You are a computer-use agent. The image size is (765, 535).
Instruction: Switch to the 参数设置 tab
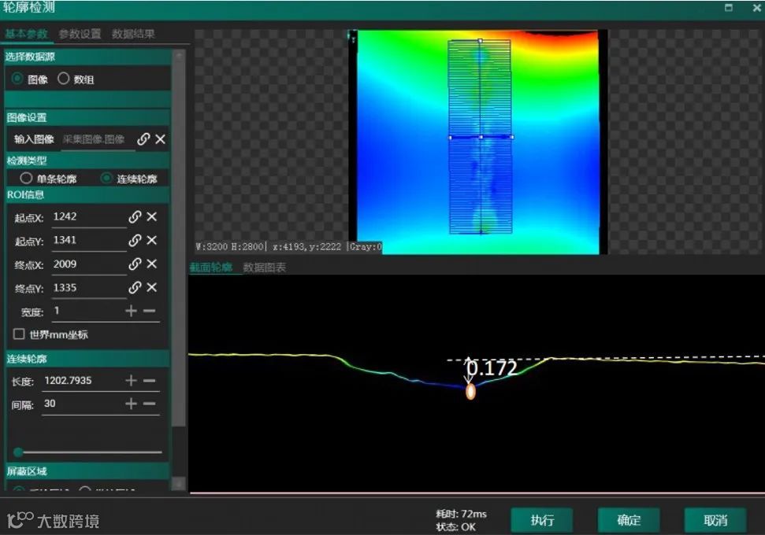(80, 34)
